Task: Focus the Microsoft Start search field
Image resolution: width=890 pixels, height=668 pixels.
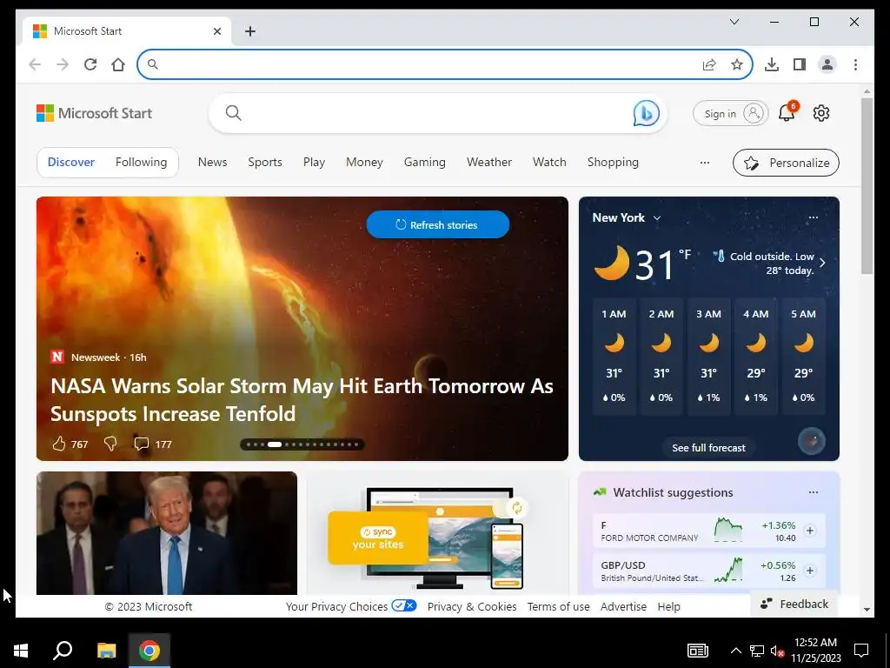Action: [x=437, y=113]
